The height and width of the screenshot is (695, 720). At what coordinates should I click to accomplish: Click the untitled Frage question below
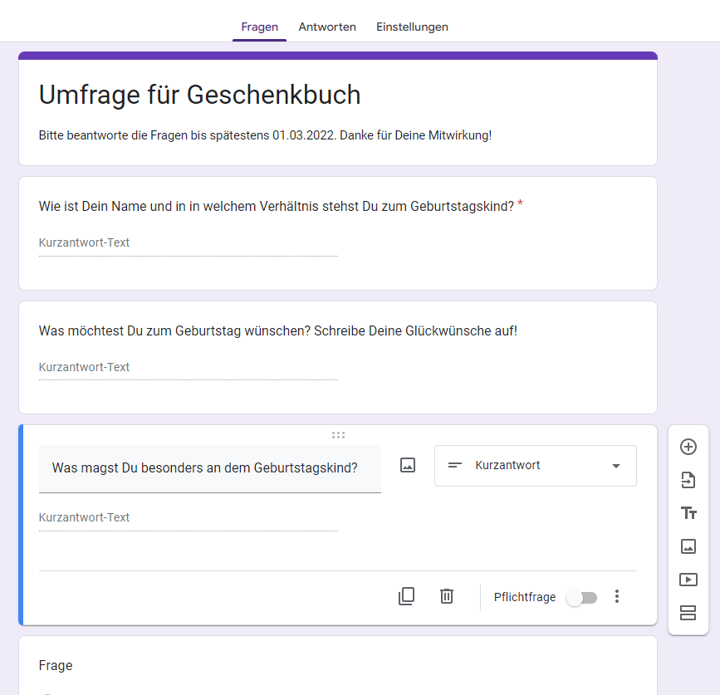tap(56, 666)
